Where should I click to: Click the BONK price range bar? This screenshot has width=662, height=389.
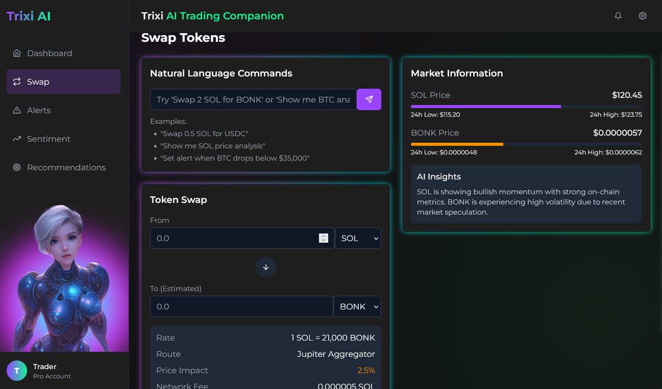(526, 144)
